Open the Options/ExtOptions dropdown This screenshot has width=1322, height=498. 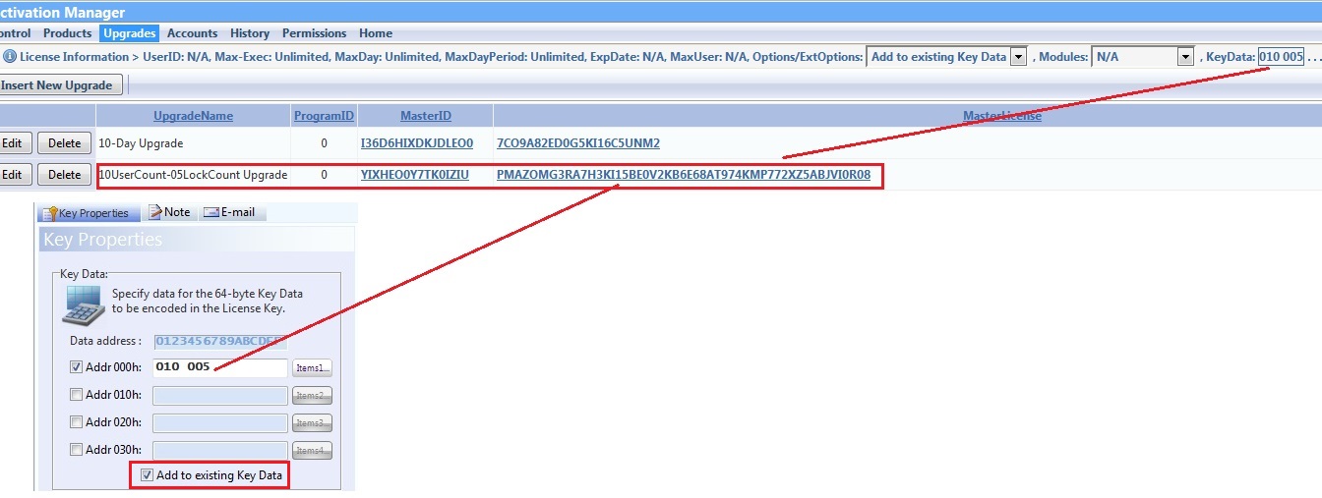pos(1018,57)
